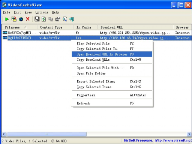This screenshot has width=192, height=144.
Task: Click the Exit toolbar icon
Action: (72, 19)
